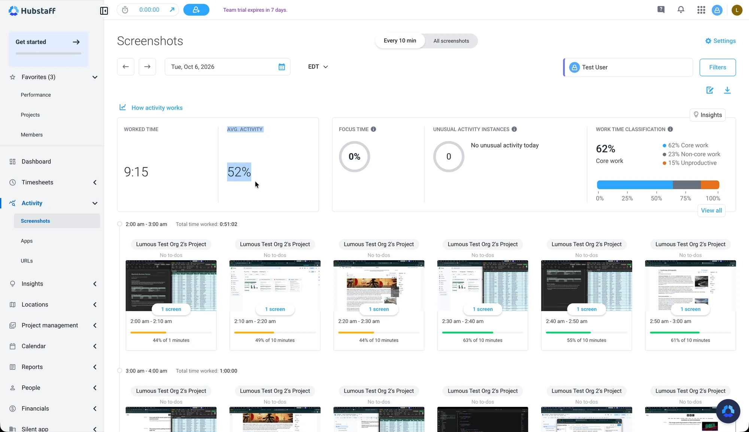
Task: Collapse the Favorites section
Action: click(x=95, y=77)
